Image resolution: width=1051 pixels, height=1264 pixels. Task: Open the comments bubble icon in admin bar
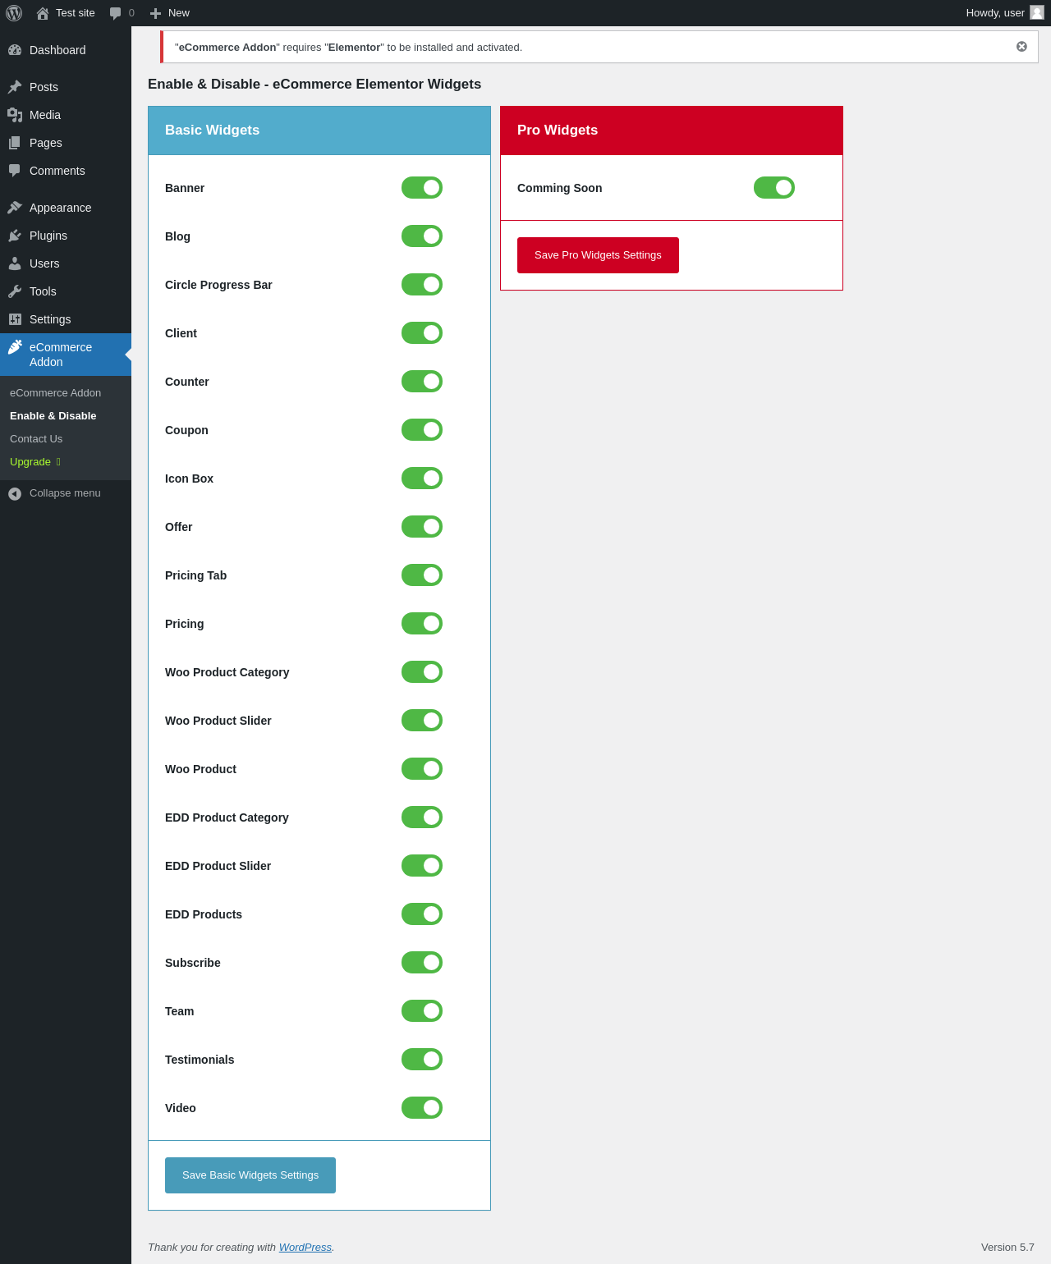click(116, 13)
